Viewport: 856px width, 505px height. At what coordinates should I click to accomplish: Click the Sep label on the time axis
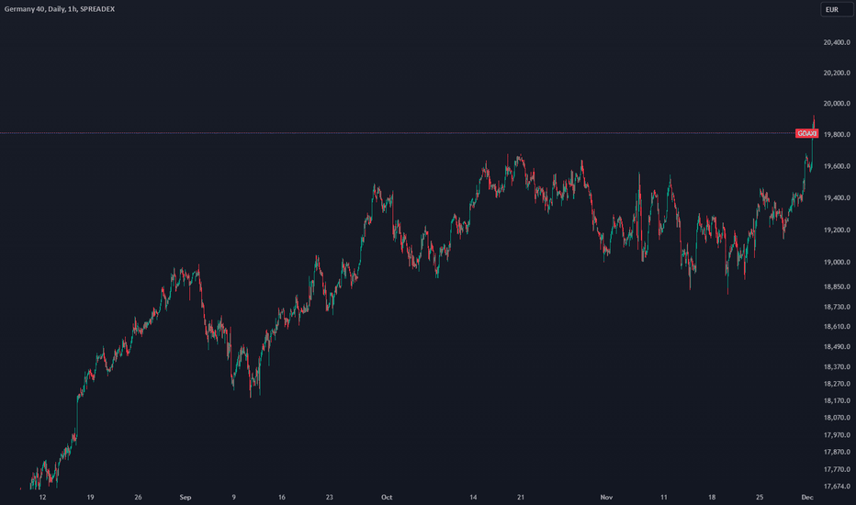[x=185, y=498]
